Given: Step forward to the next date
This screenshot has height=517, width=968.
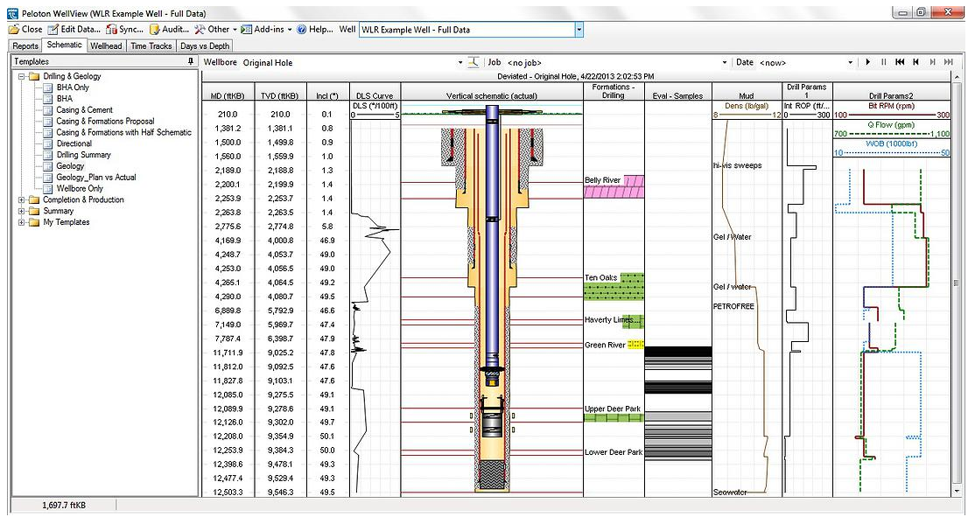Looking at the screenshot, I should click(x=932, y=62).
